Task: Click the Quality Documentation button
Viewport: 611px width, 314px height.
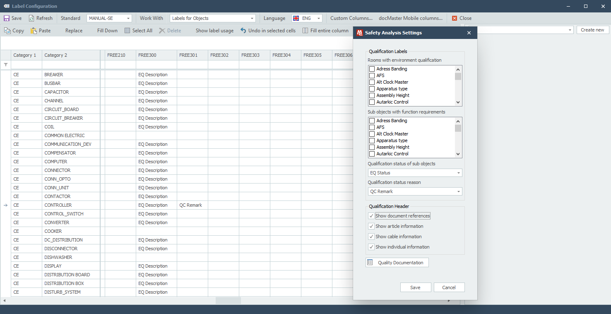Action: click(397, 263)
